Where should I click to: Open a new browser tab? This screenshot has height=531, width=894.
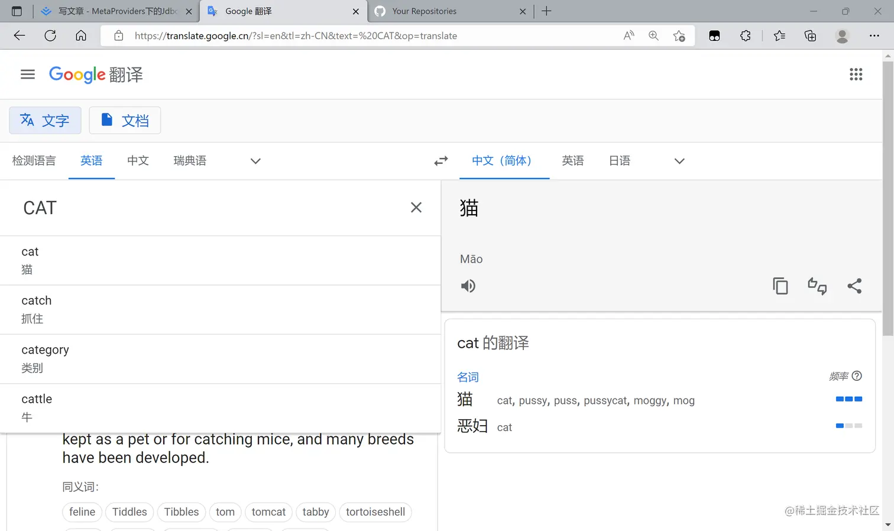pyautogui.click(x=546, y=11)
